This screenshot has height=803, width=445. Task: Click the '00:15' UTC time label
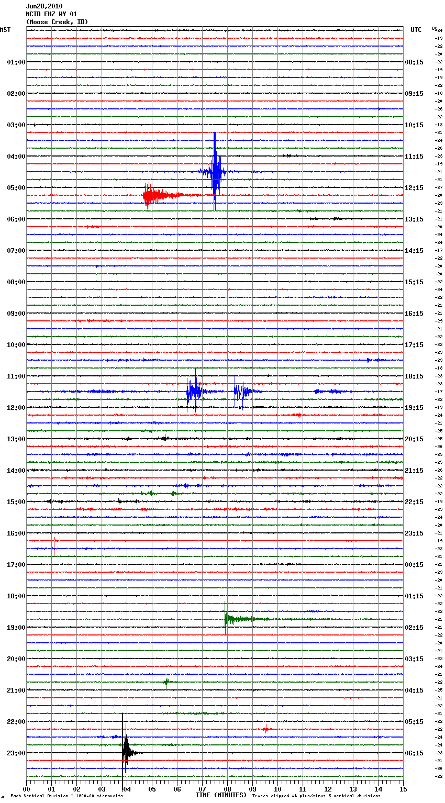pyautogui.click(x=414, y=565)
